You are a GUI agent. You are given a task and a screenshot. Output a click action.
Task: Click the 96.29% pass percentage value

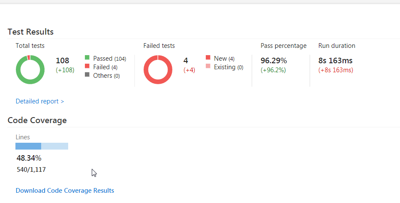(274, 61)
